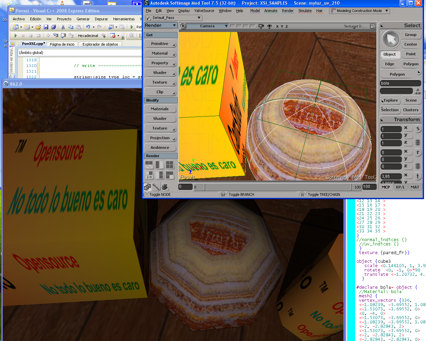
Task: Activate the translate t button in Transform panel
Action: point(418,176)
